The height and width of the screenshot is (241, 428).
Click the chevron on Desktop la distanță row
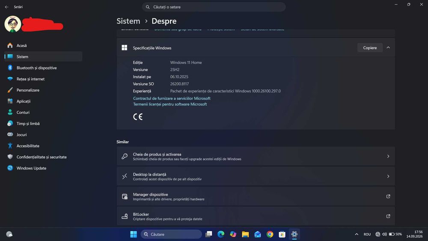(x=388, y=176)
